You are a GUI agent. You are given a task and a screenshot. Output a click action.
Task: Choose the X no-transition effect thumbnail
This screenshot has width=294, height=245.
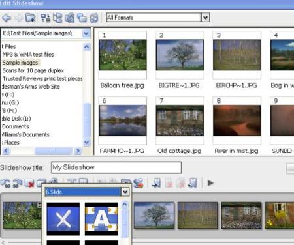[63, 219]
